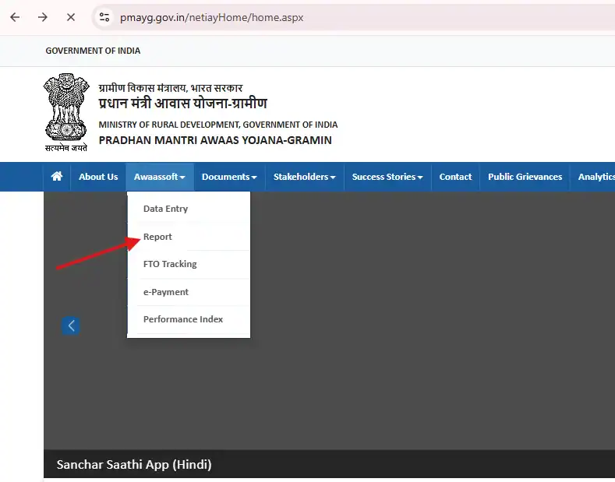Click the home icon in navigation bar
The image size is (615, 482).
pos(57,177)
